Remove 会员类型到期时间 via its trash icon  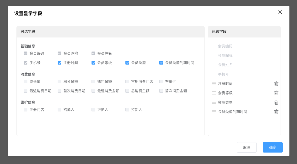pos(276,112)
